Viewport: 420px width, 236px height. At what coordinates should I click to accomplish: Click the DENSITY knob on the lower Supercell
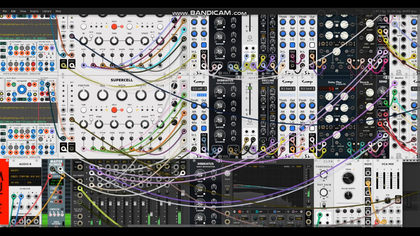coord(140,95)
